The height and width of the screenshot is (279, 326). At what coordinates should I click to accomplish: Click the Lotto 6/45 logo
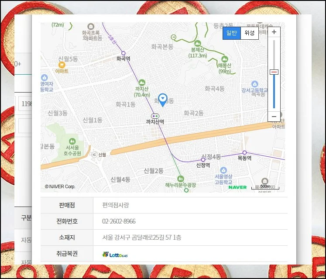[115, 255]
